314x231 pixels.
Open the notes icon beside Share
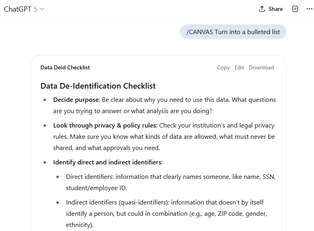(x=295, y=9)
